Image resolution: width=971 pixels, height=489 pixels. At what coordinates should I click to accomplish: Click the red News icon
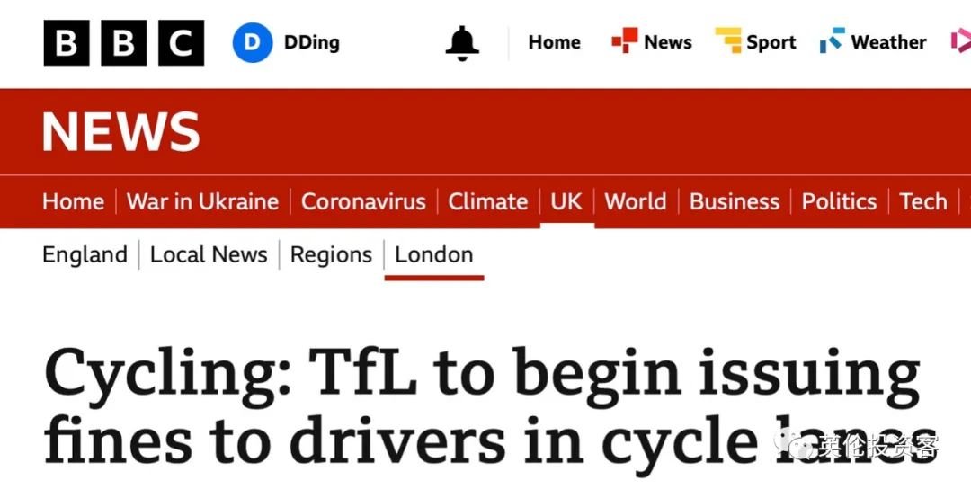point(624,40)
